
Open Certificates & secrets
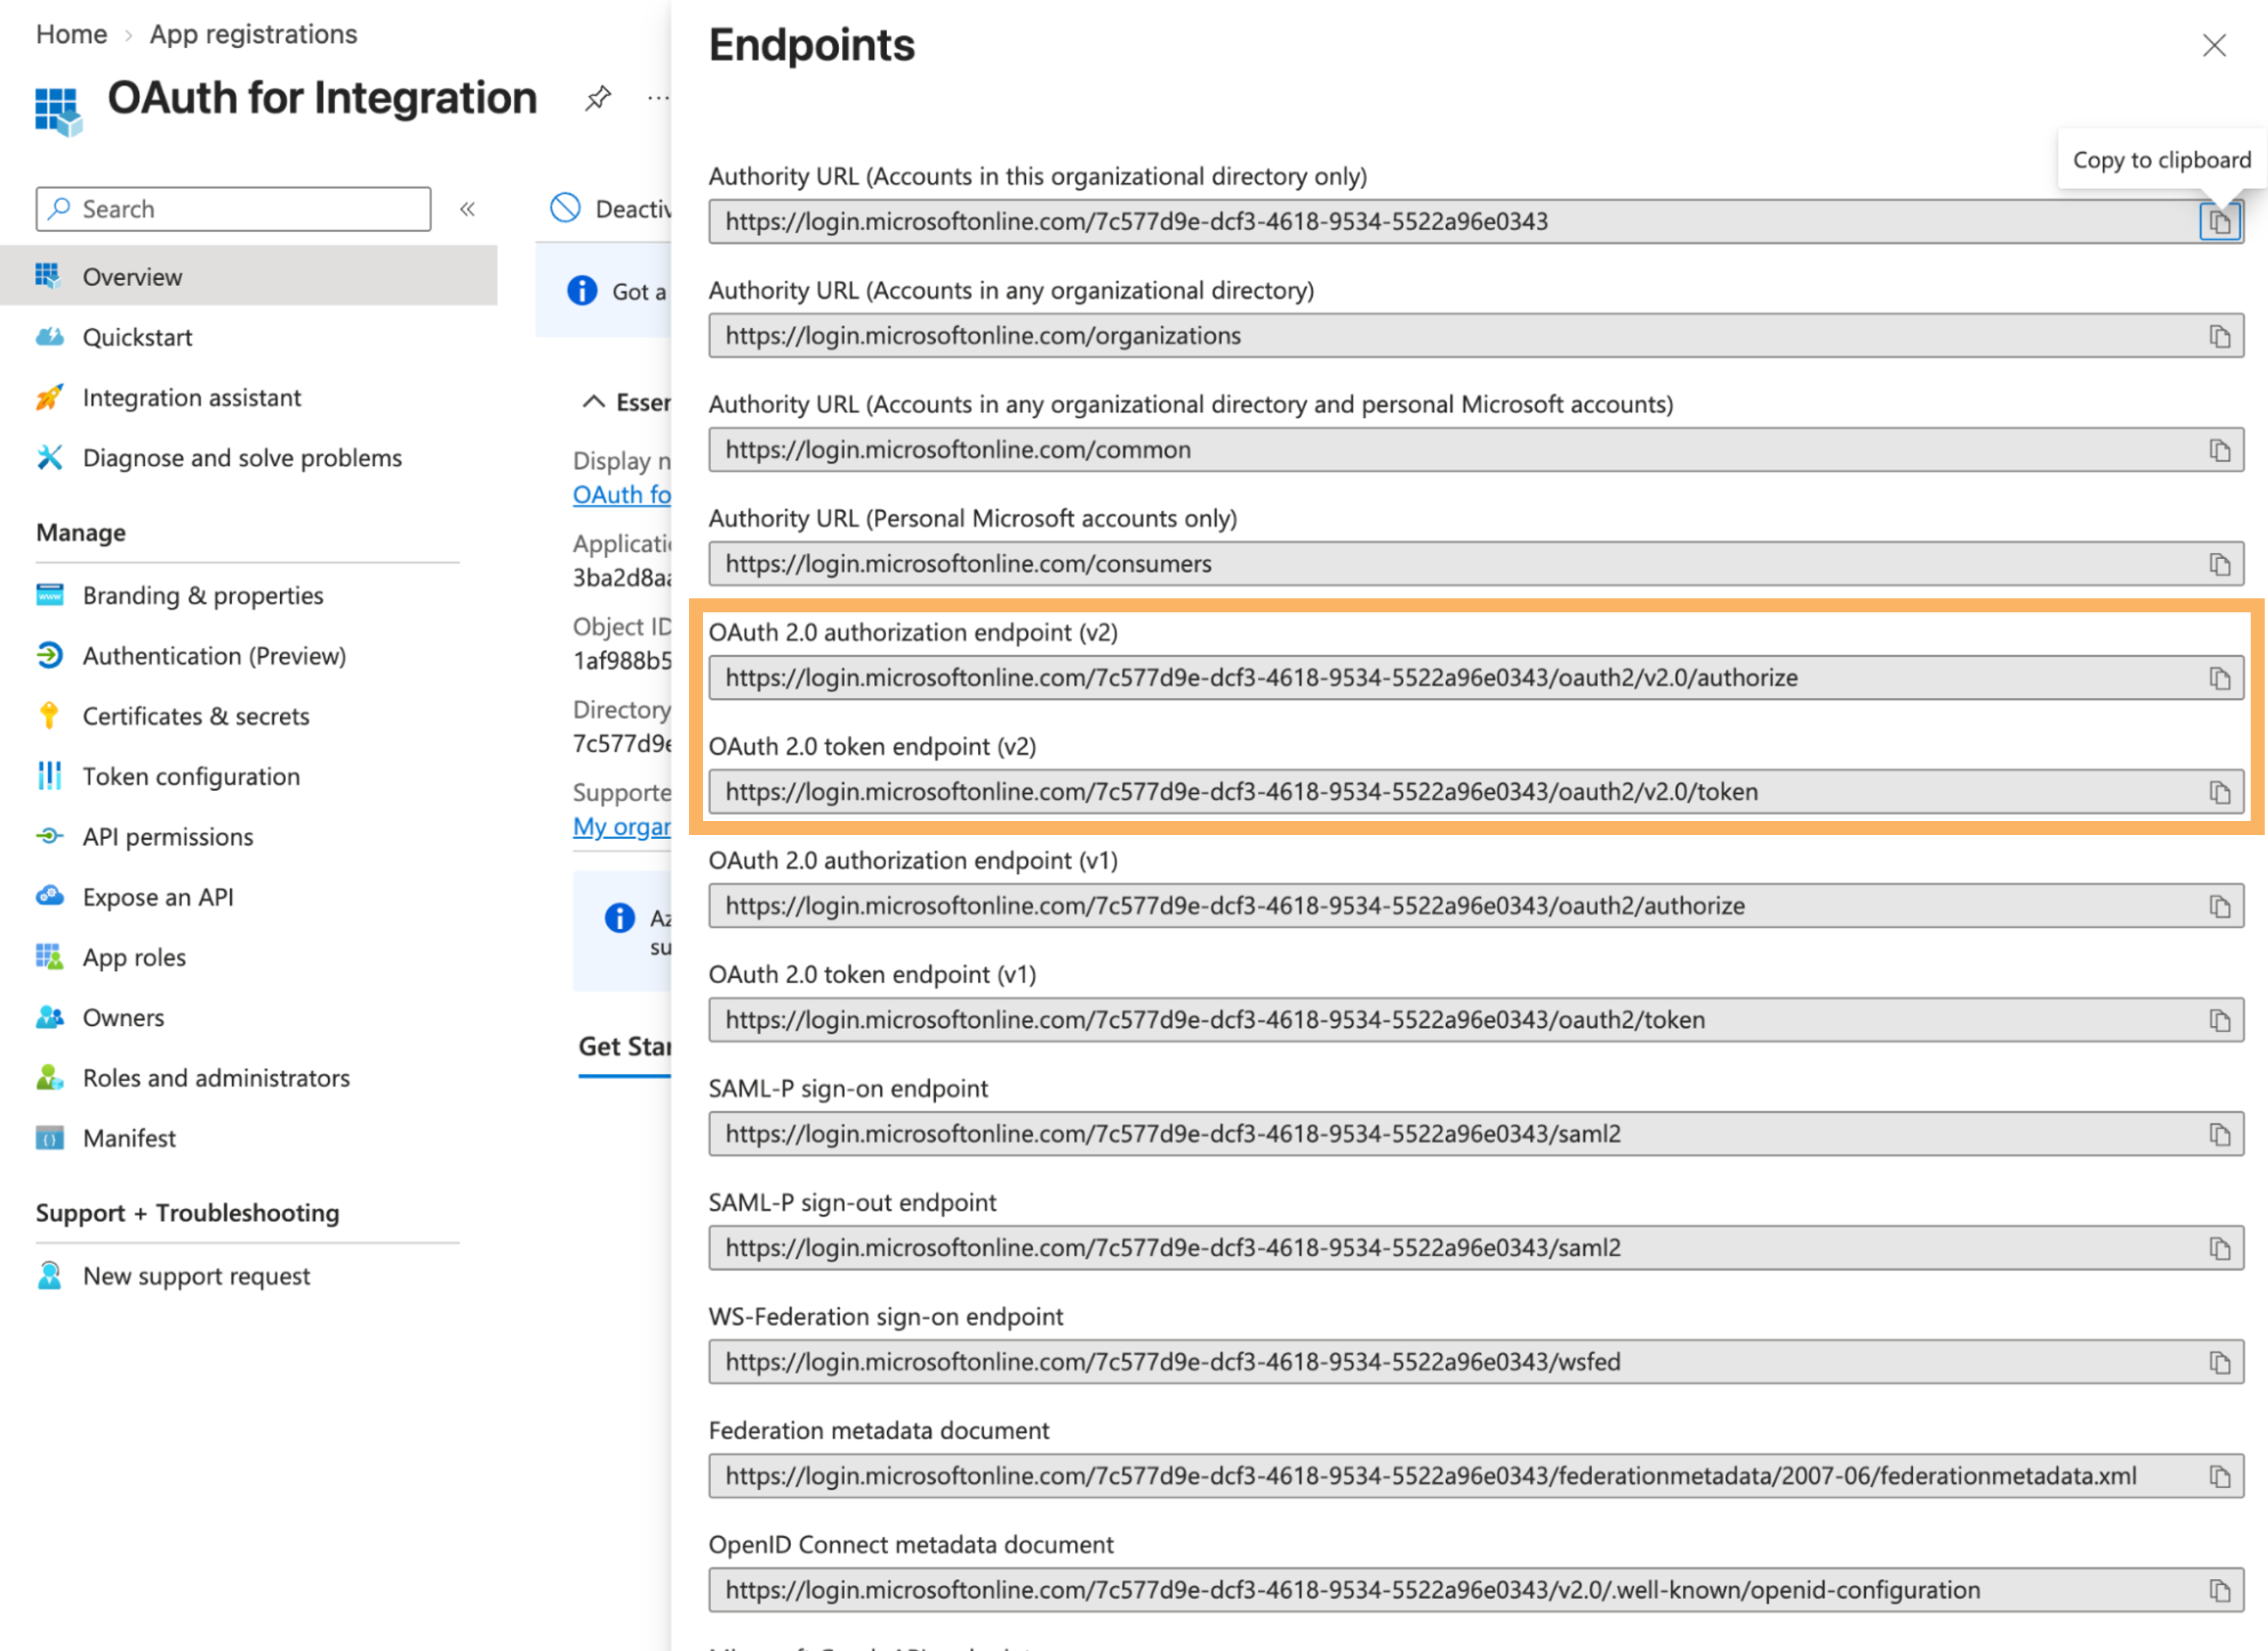196,716
